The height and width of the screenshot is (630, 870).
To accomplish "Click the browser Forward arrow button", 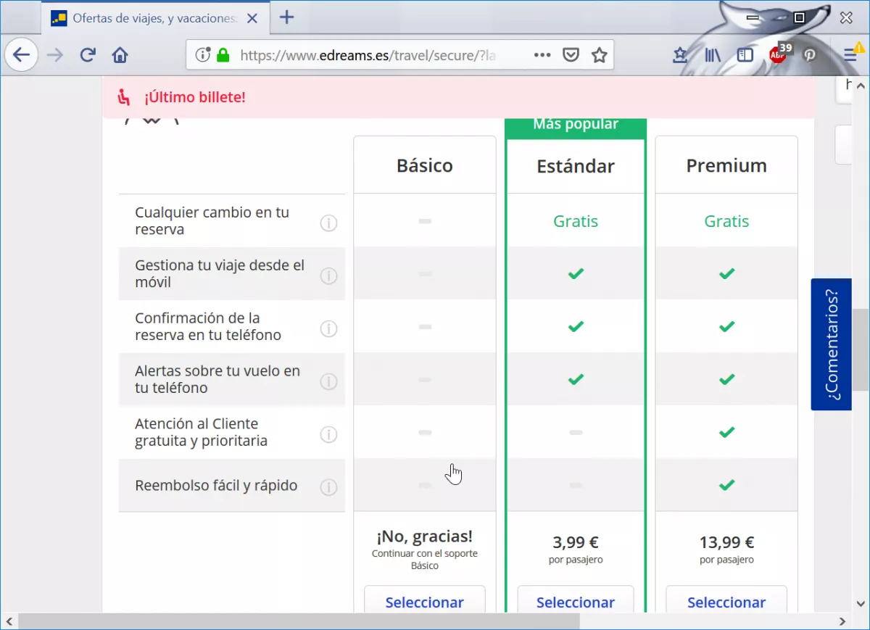I will pos(55,55).
